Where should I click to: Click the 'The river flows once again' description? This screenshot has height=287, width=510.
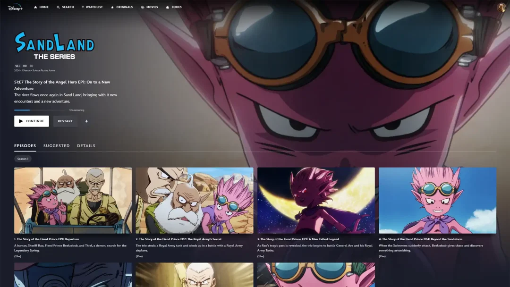(x=66, y=98)
